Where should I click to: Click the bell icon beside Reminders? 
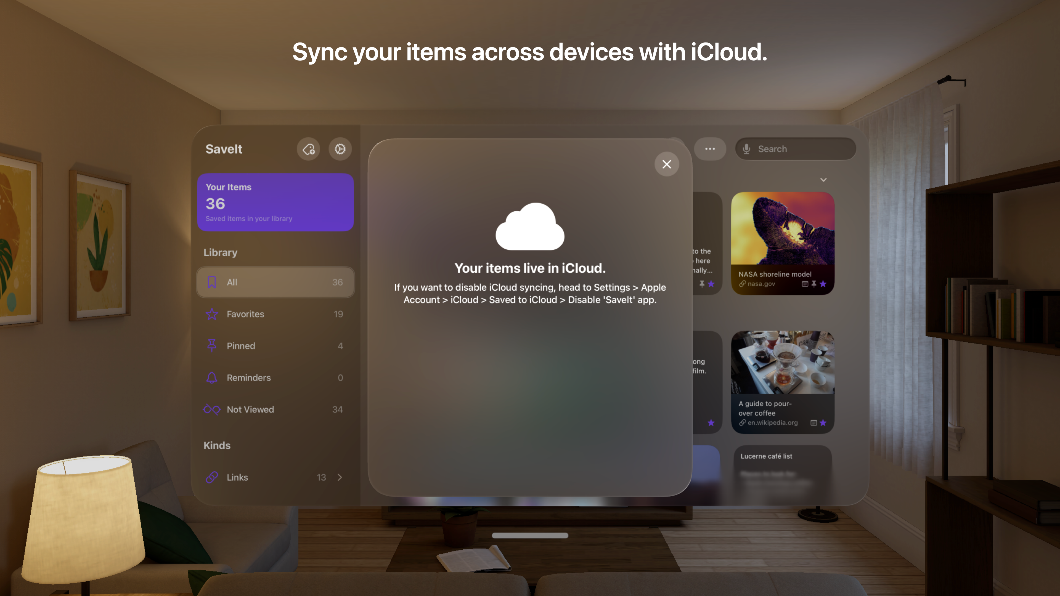(x=211, y=377)
